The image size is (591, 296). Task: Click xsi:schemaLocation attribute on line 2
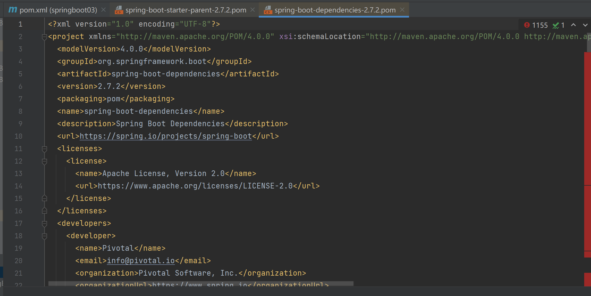pyautogui.click(x=320, y=37)
